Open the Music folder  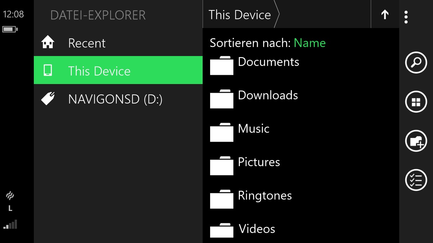[253, 129]
